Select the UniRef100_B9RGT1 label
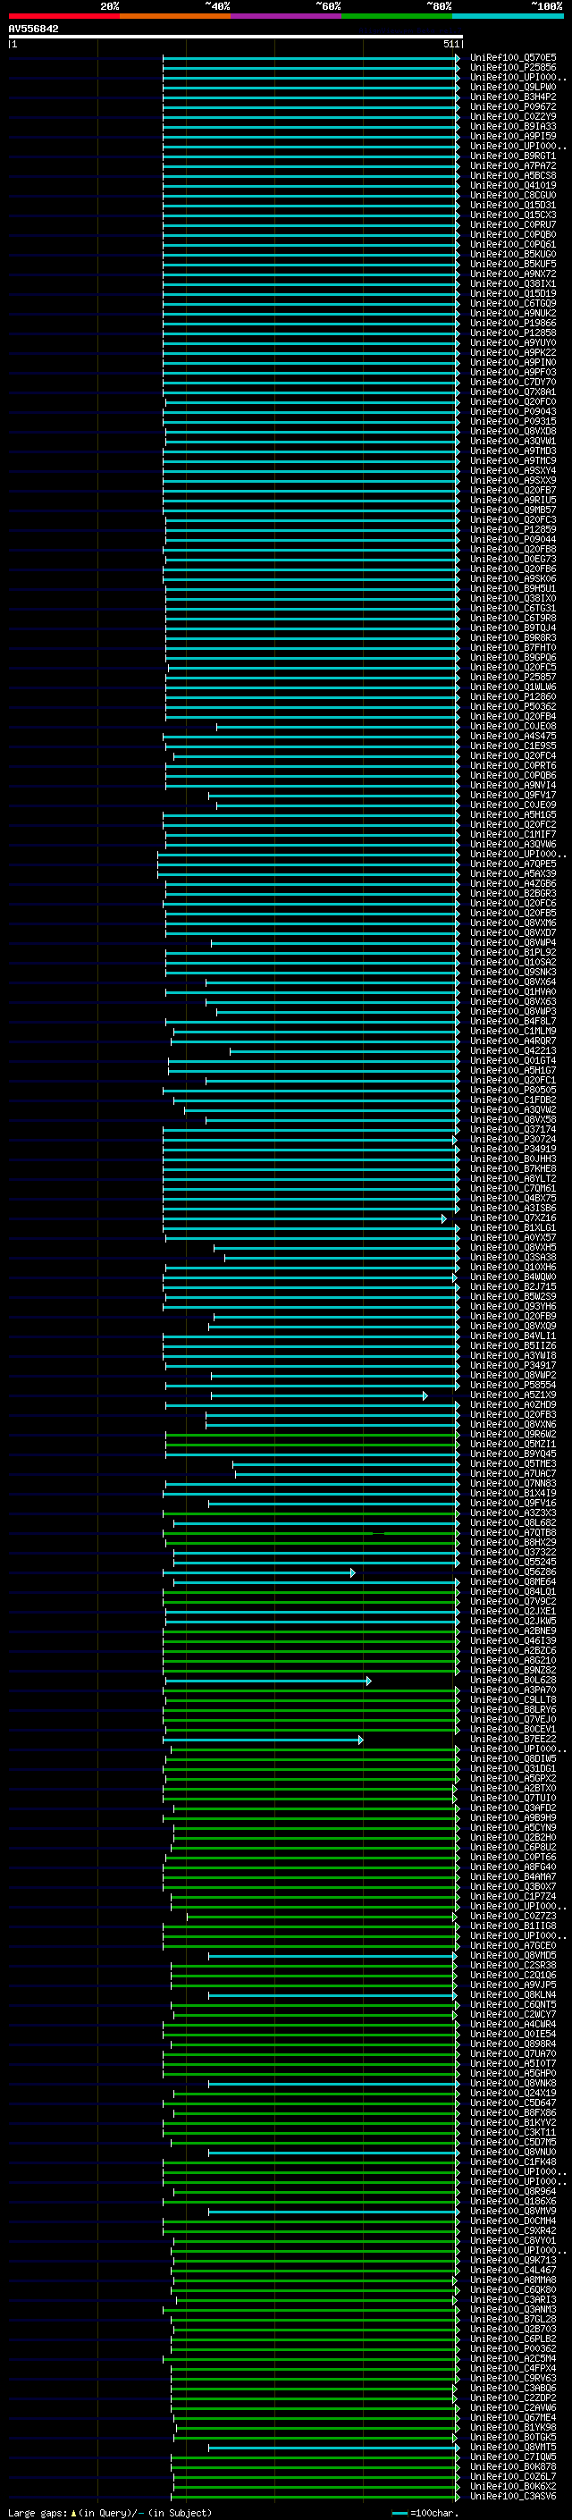This screenshot has height=2520, width=572. pos(512,156)
